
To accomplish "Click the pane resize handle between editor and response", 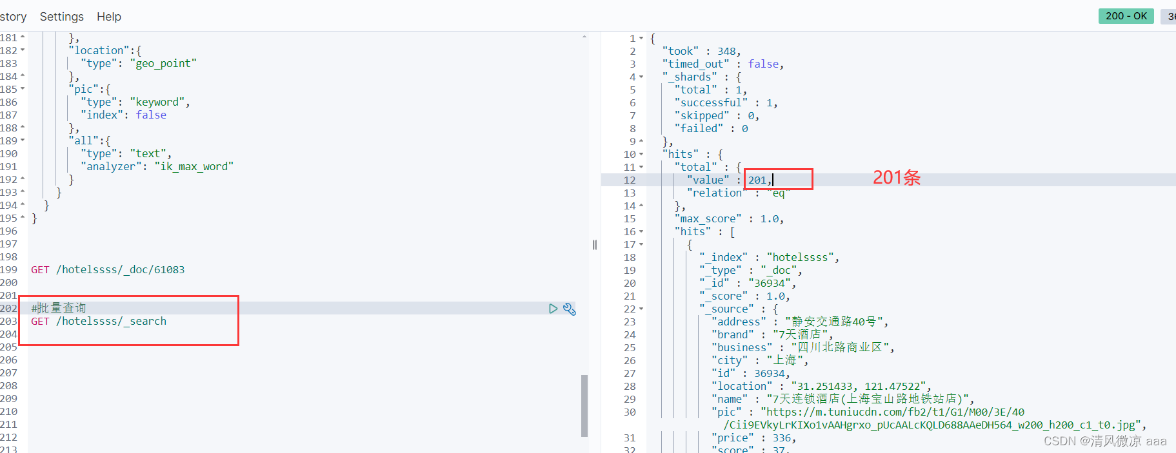I will click(x=595, y=244).
